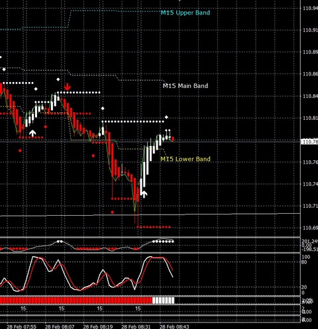Click the 28 Feb 07:55 time label
The width and height of the screenshot is (318, 329).
coord(21,326)
